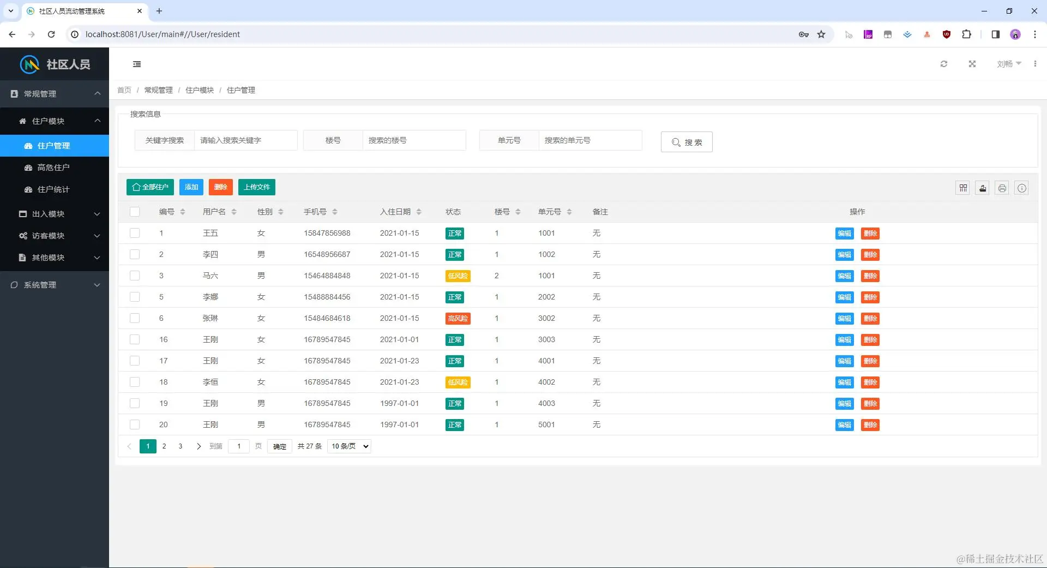Sort by 单元号 column arrows
This screenshot has width=1047, height=568.
(x=569, y=212)
